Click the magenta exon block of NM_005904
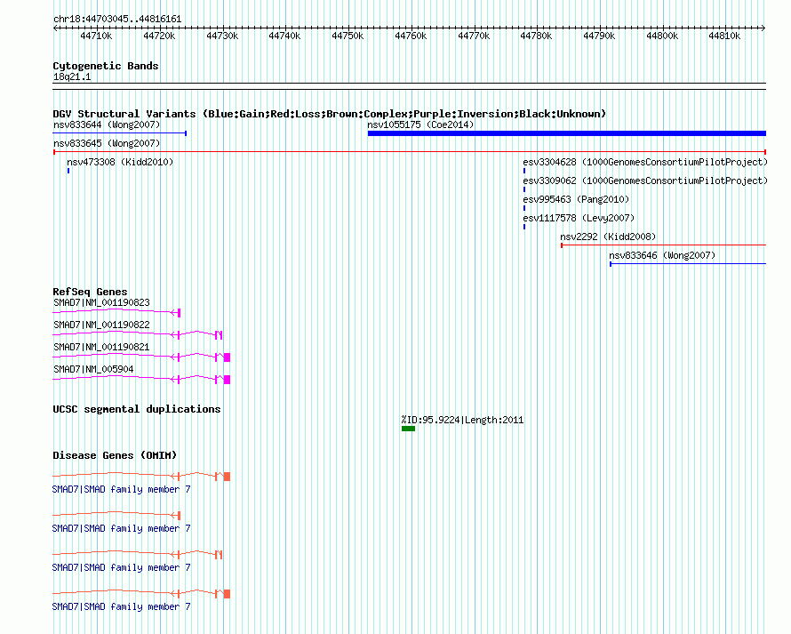Viewport: 791px width, 634px height. pyautogui.click(x=227, y=380)
